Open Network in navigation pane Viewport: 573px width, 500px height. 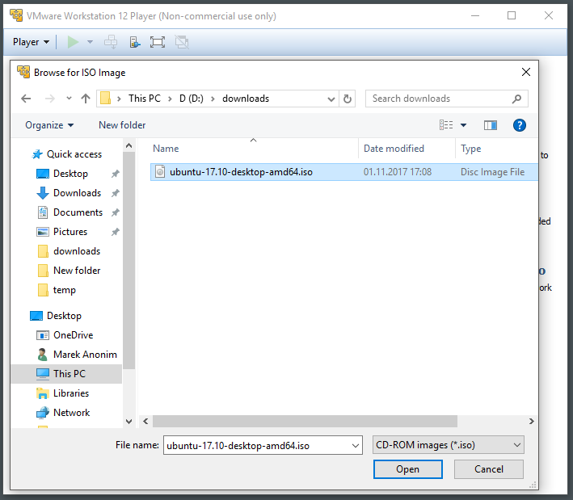click(x=71, y=413)
